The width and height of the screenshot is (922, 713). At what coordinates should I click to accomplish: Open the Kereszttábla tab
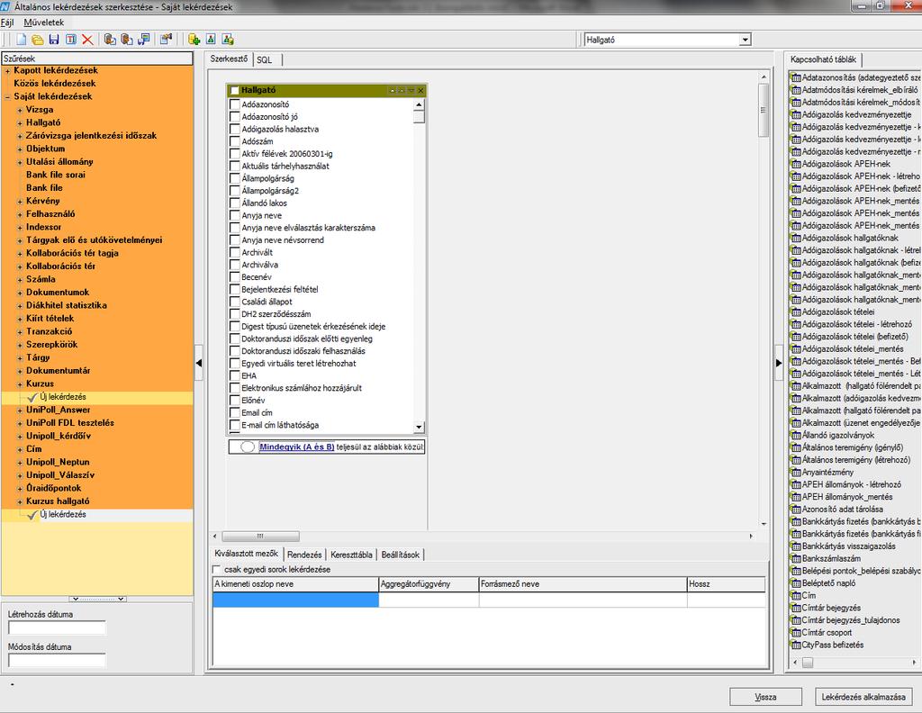point(351,555)
